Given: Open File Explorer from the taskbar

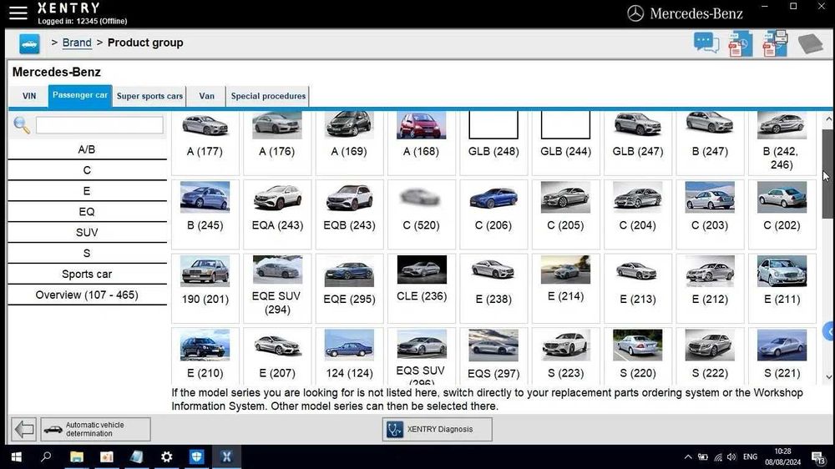Looking at the screenshot, I should click(77, 456).
